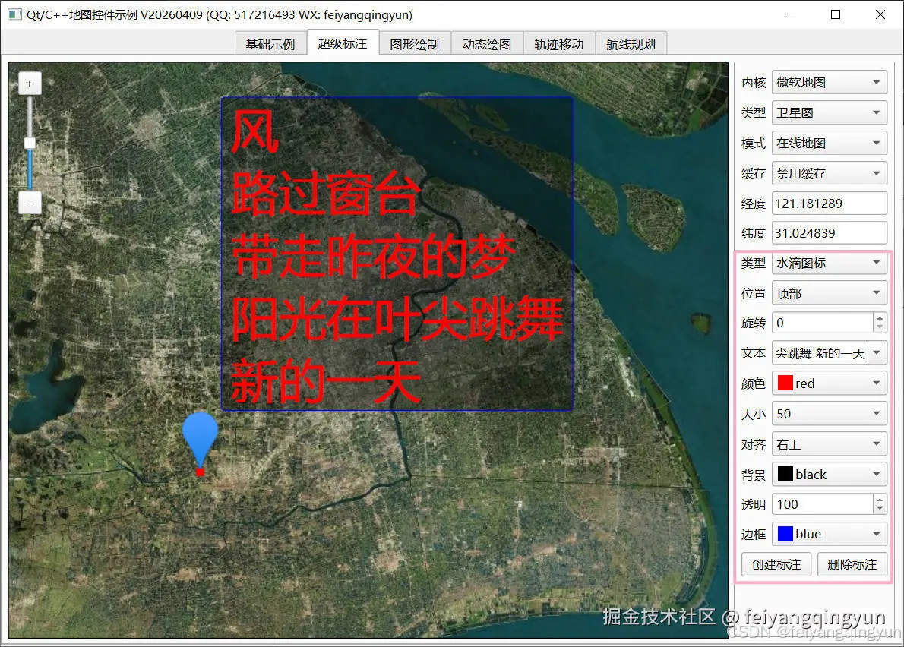Click the 纬度 input field
Image resolution: width=904 pixels, height=647 pixels.
pos(829,233)
